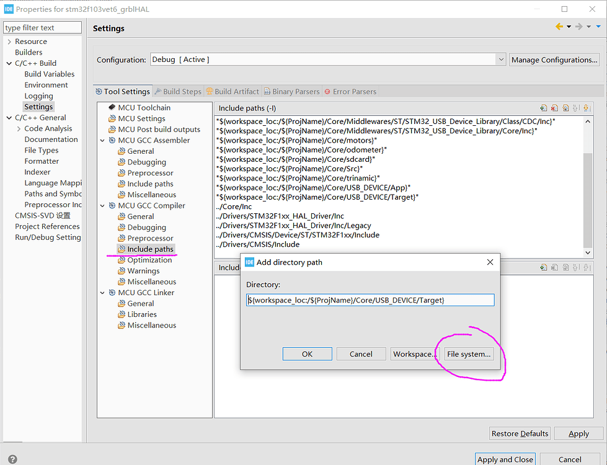This screenshot has width=607, height=465.
Task: Click the Move Down include path icon
Action: pos(586,108)
